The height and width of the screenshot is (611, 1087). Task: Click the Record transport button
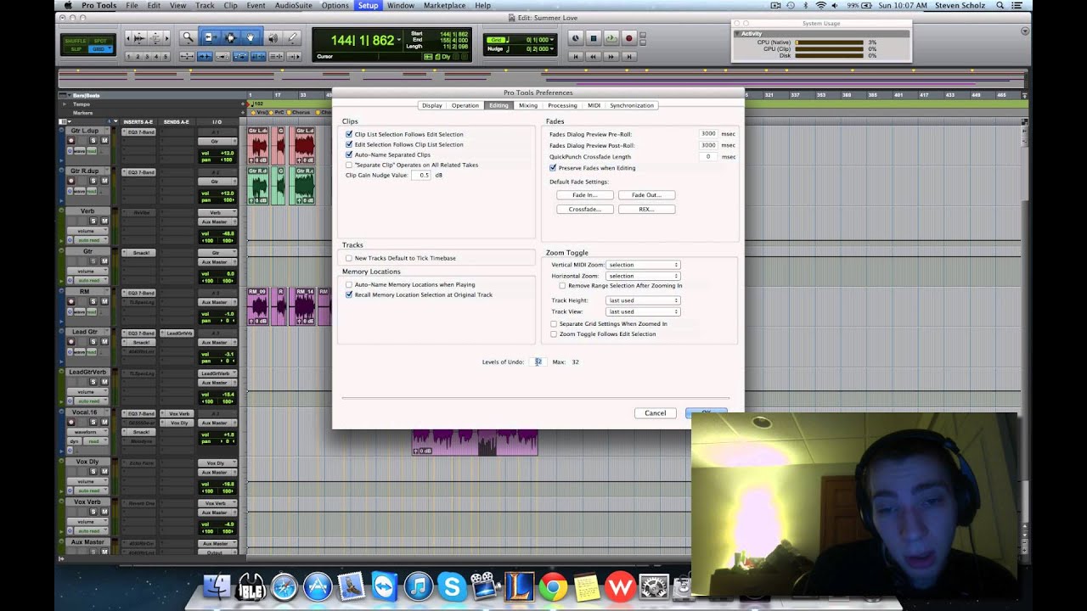(629, 38)
